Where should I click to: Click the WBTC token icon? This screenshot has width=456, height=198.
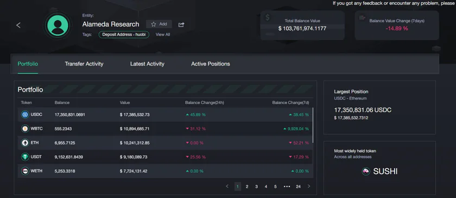[26, 129]
